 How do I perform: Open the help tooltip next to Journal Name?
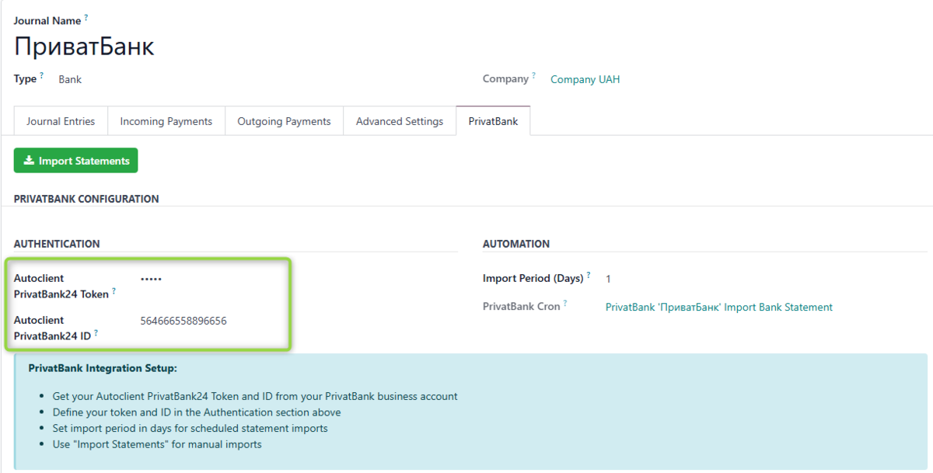click(86, 16)
